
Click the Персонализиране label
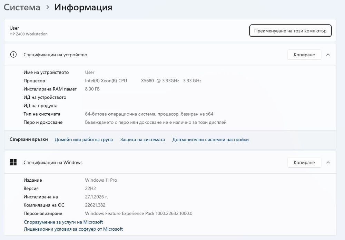[43, 213]
